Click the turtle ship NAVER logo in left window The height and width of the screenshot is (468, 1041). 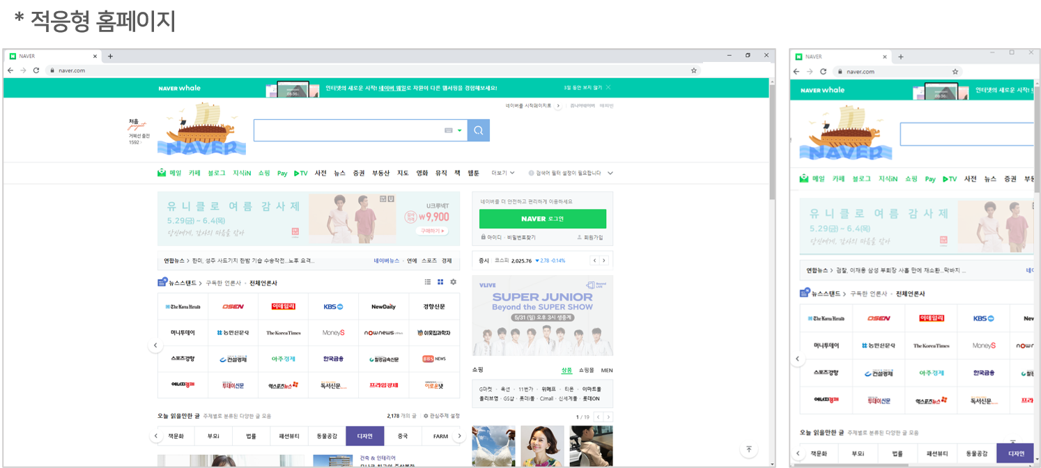pyautogui.click(x=201, y=129)
